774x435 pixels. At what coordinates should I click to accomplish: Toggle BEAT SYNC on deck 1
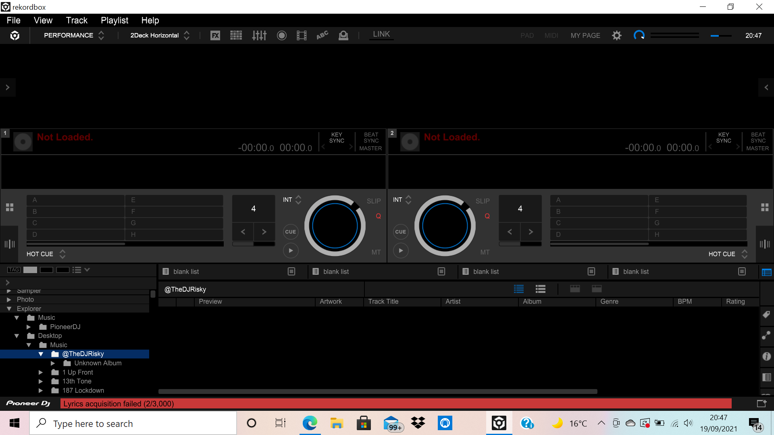[371, 138]
